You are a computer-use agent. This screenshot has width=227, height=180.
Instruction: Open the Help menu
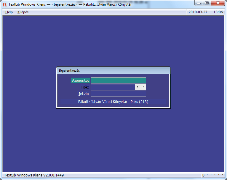[x=9, y=12]
